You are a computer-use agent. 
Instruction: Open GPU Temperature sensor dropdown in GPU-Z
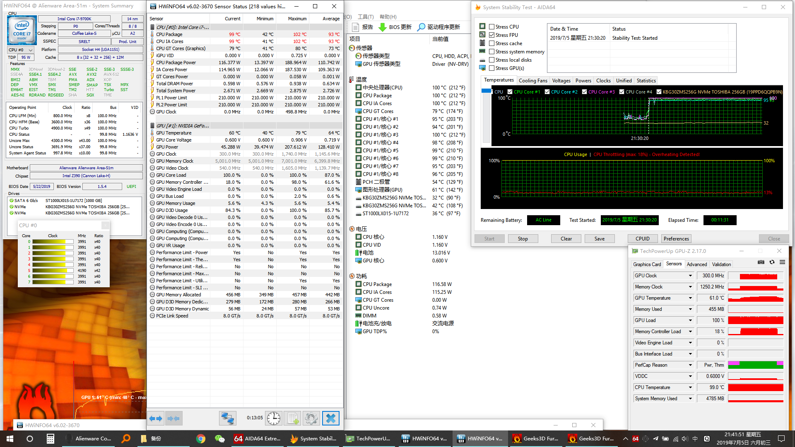pyautogui.click(x=690, y=298)
